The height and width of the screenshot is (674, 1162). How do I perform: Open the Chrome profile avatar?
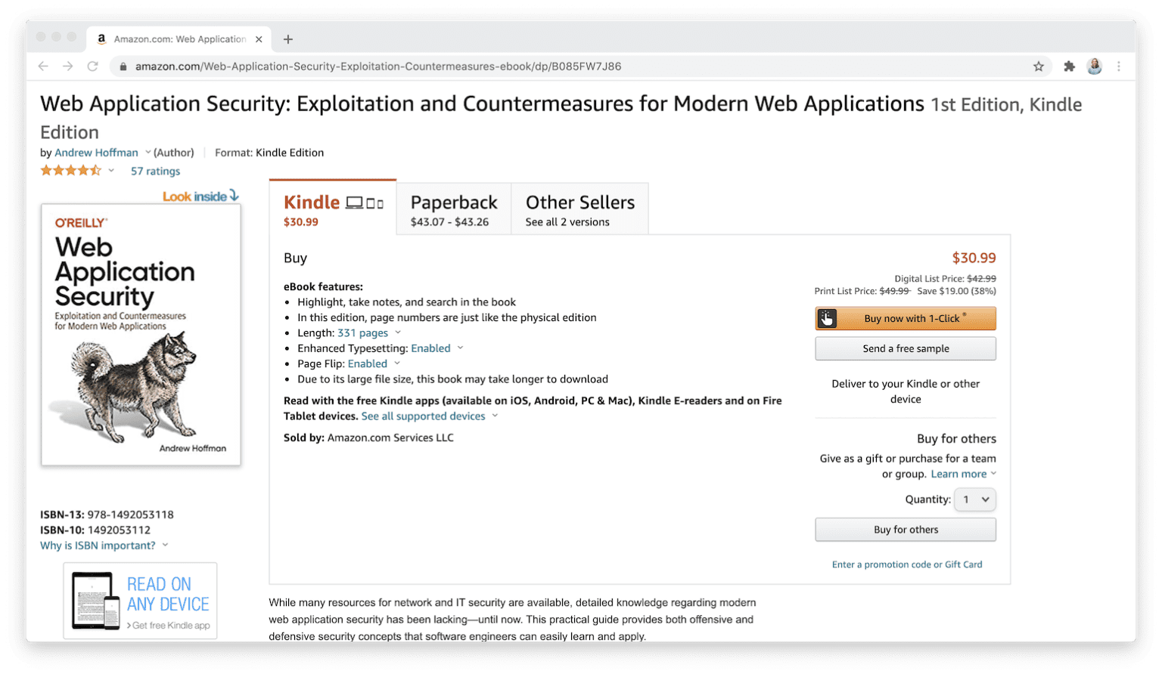click(x=1094, y=66)
